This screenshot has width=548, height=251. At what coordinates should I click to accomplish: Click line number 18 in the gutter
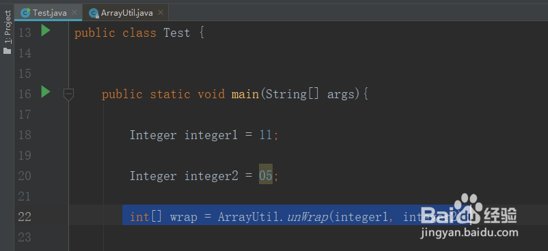point(25,135)
